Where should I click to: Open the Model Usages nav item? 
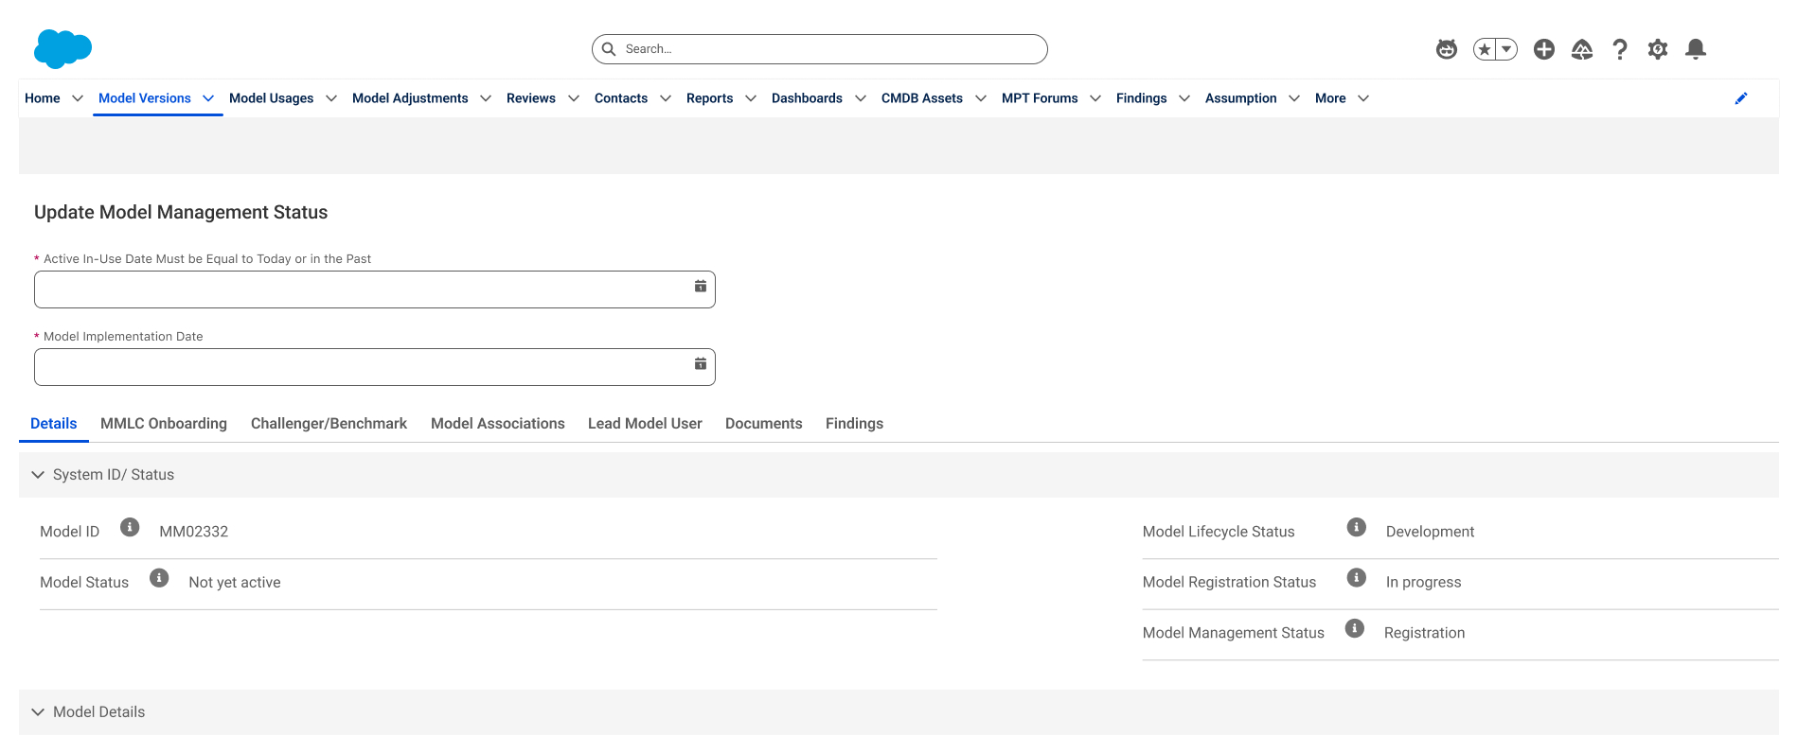click(x=272, y=98)
